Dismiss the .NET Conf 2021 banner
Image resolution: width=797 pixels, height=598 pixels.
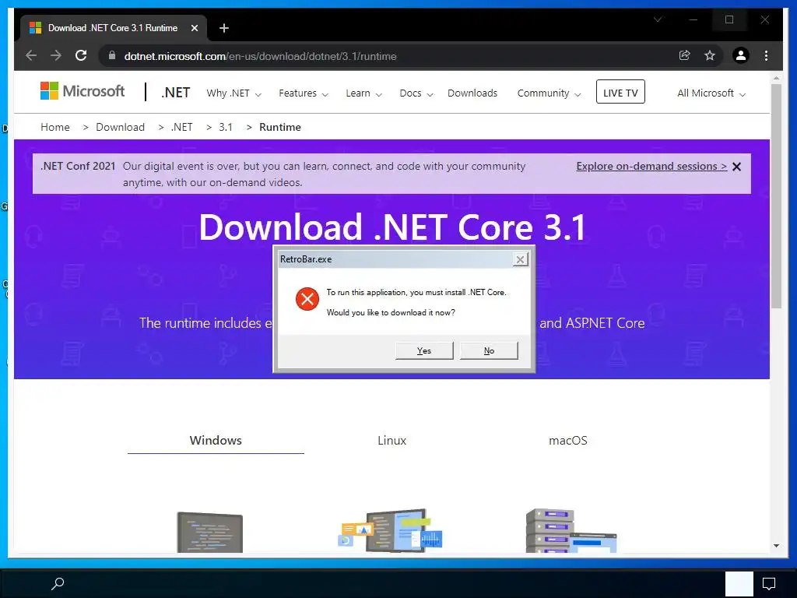pyautogui.click(x=736, y=167)
